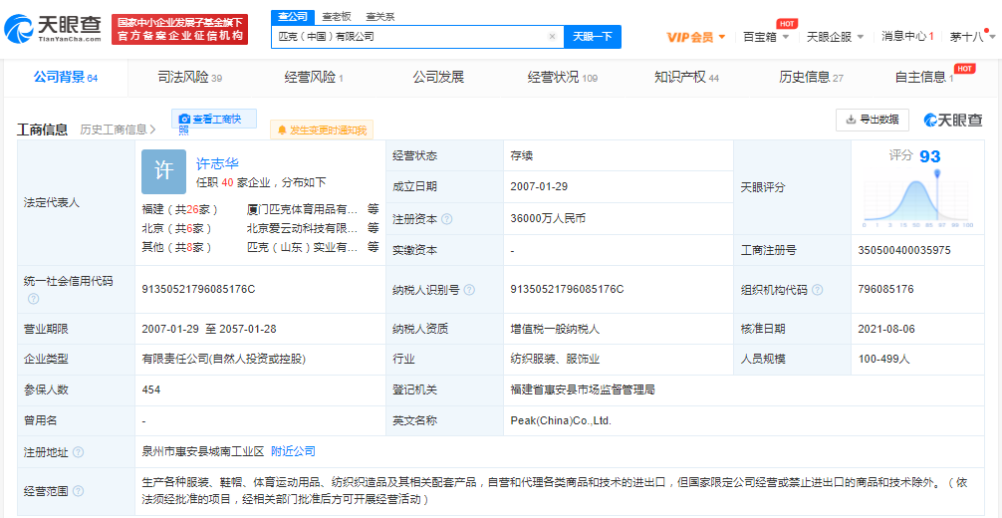
Task: Click the 北京（共6家） region entry
Action: (x=176, y=228)
